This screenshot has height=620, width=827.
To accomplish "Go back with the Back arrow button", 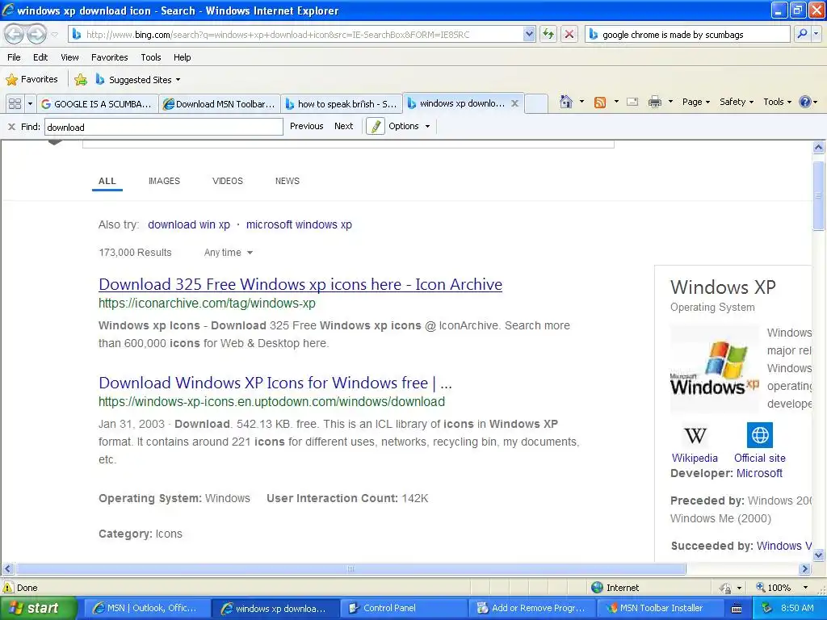I will [x=15, y=35].
